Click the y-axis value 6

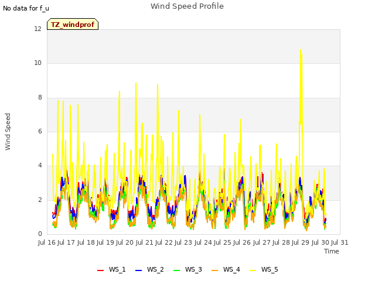40,131
